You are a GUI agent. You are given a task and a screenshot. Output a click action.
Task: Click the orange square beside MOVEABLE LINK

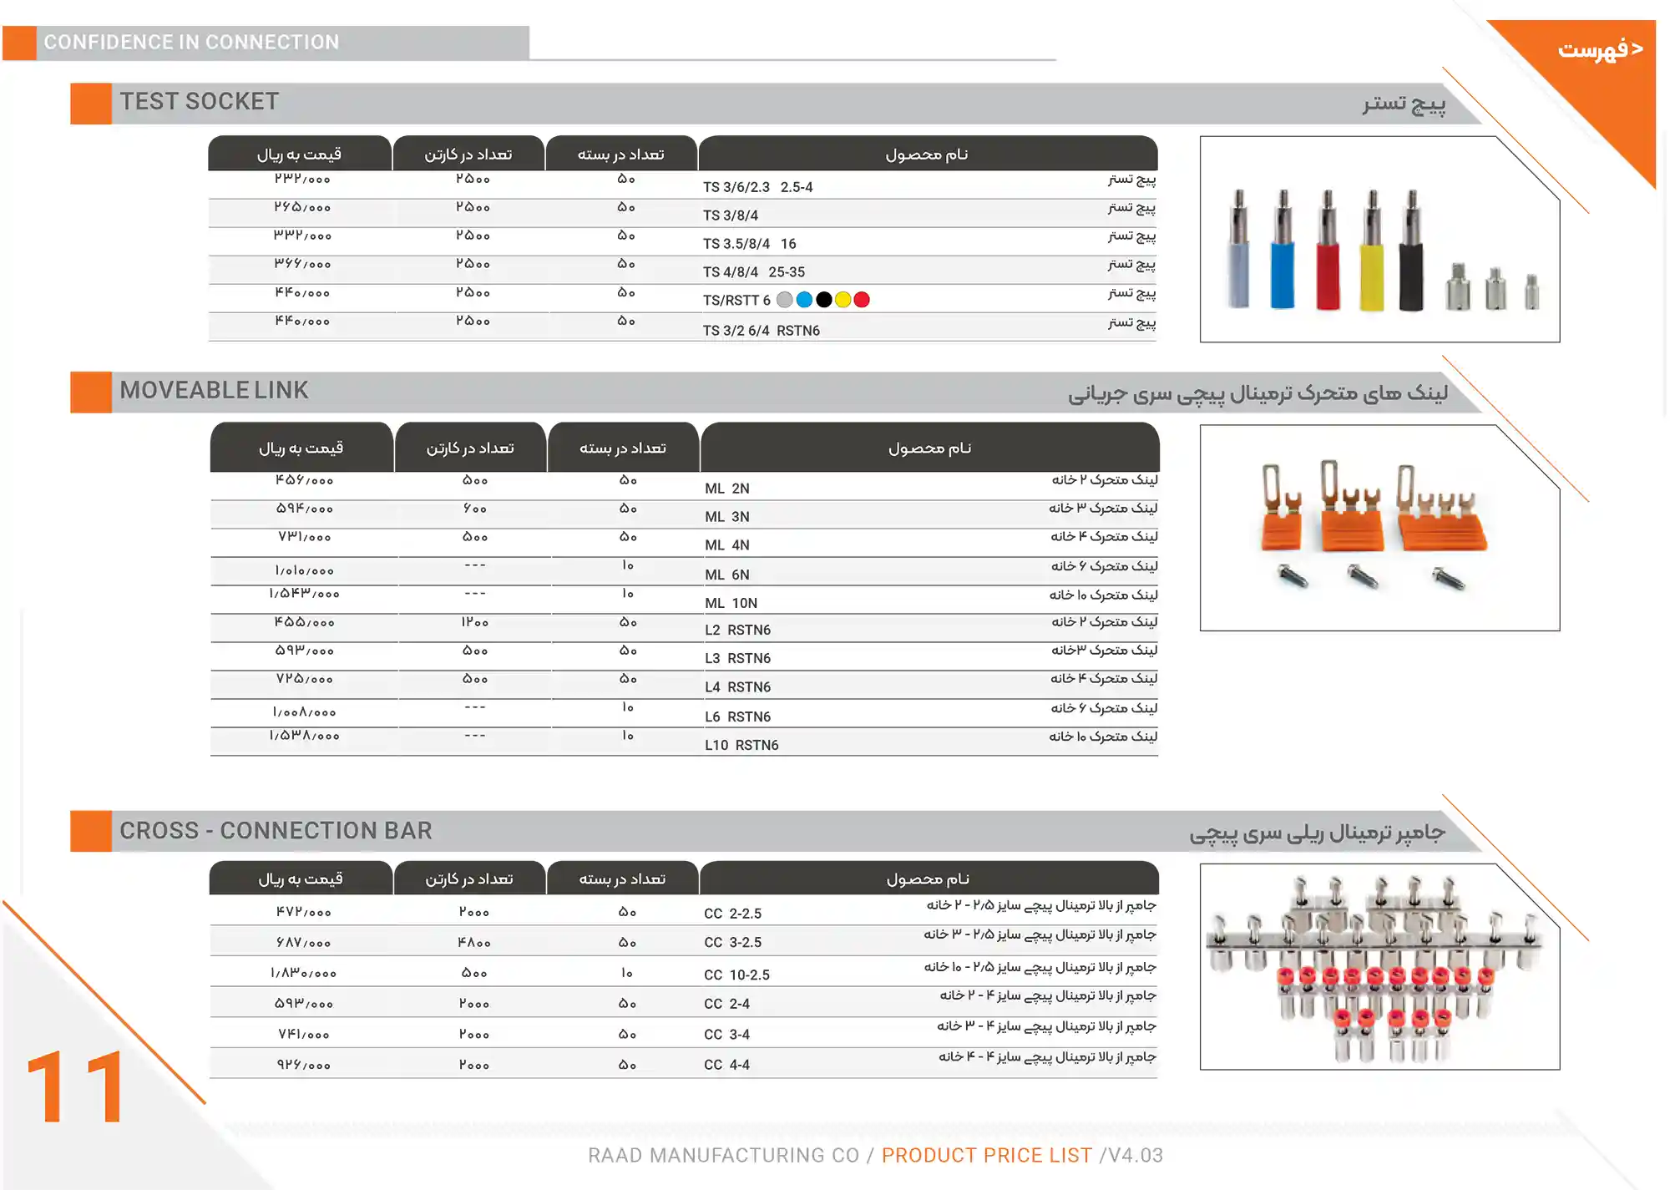click(91, 392)
